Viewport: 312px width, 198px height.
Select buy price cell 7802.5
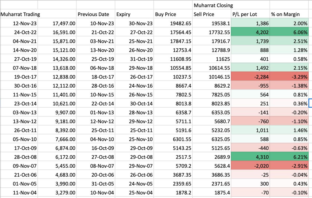pos(173,94)
